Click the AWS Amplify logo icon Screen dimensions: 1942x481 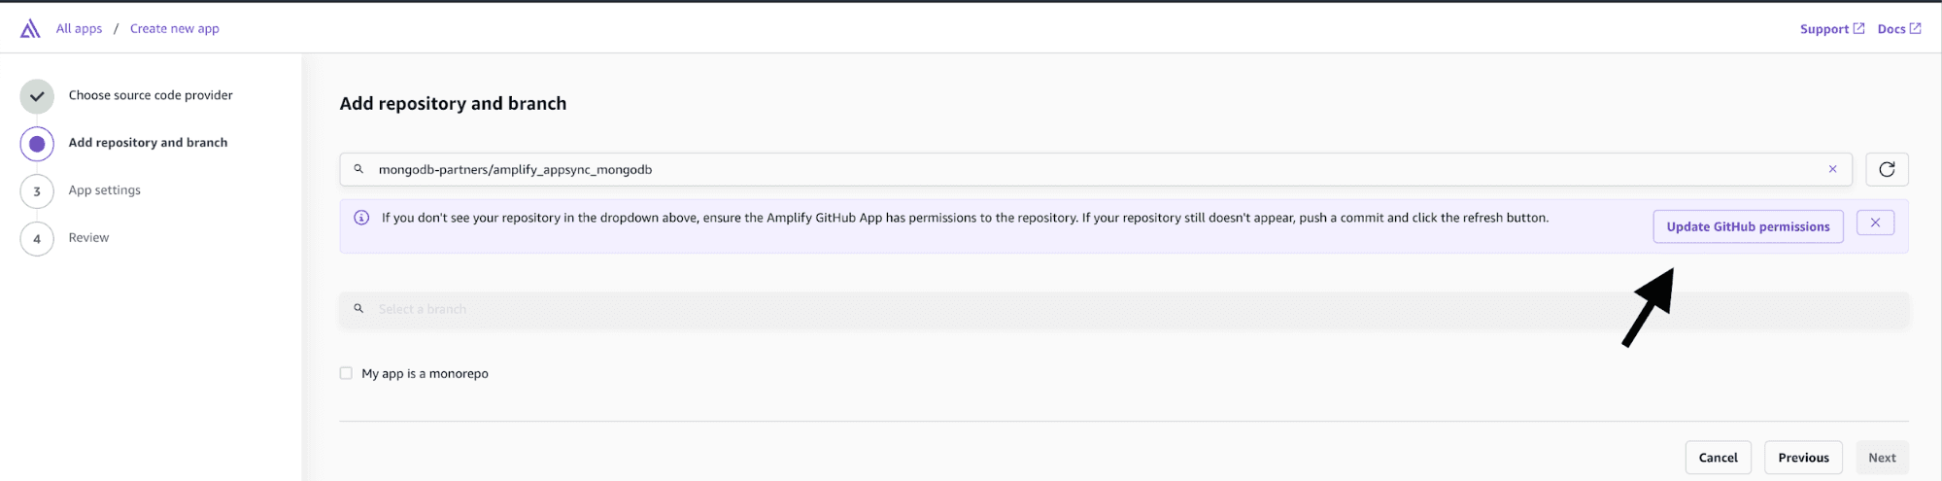(x=30, y=29)
